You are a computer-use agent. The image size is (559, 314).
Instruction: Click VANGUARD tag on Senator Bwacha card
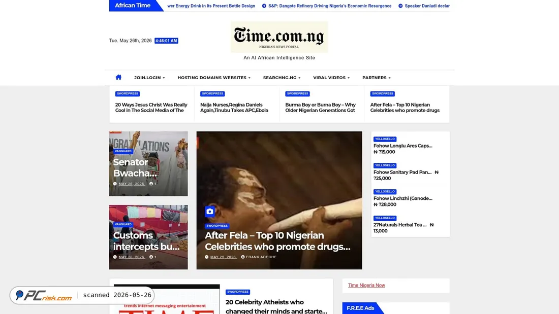coord(123,151)
